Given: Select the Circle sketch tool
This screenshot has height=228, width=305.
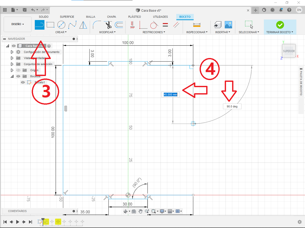Looking at the screenshot, I should pyautogui.click(x=61, y=25).
